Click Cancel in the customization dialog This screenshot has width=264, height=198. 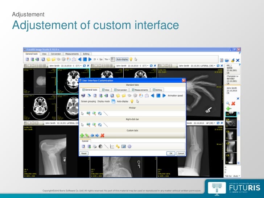pyautogui.click(x=181, y=153)
